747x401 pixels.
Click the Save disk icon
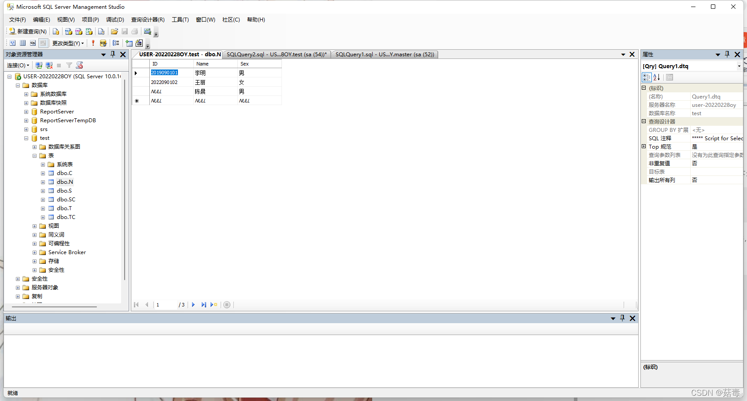[125, 31]
